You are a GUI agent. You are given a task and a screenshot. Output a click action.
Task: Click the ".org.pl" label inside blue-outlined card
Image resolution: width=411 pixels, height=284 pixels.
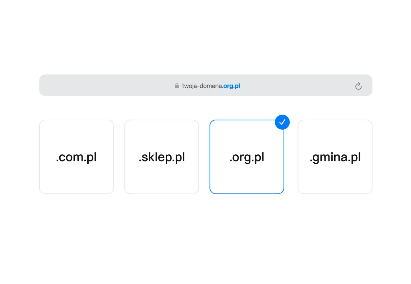coord(247,157)
